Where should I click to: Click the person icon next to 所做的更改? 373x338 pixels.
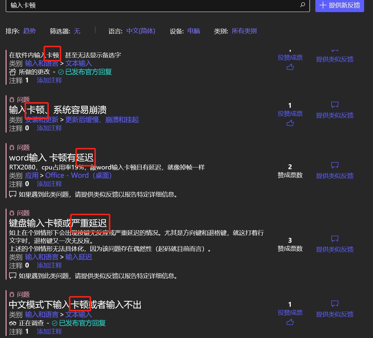coord(12,72)
